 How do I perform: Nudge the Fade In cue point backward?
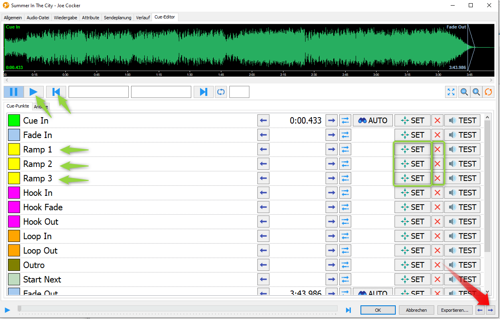tap(263, 134)
